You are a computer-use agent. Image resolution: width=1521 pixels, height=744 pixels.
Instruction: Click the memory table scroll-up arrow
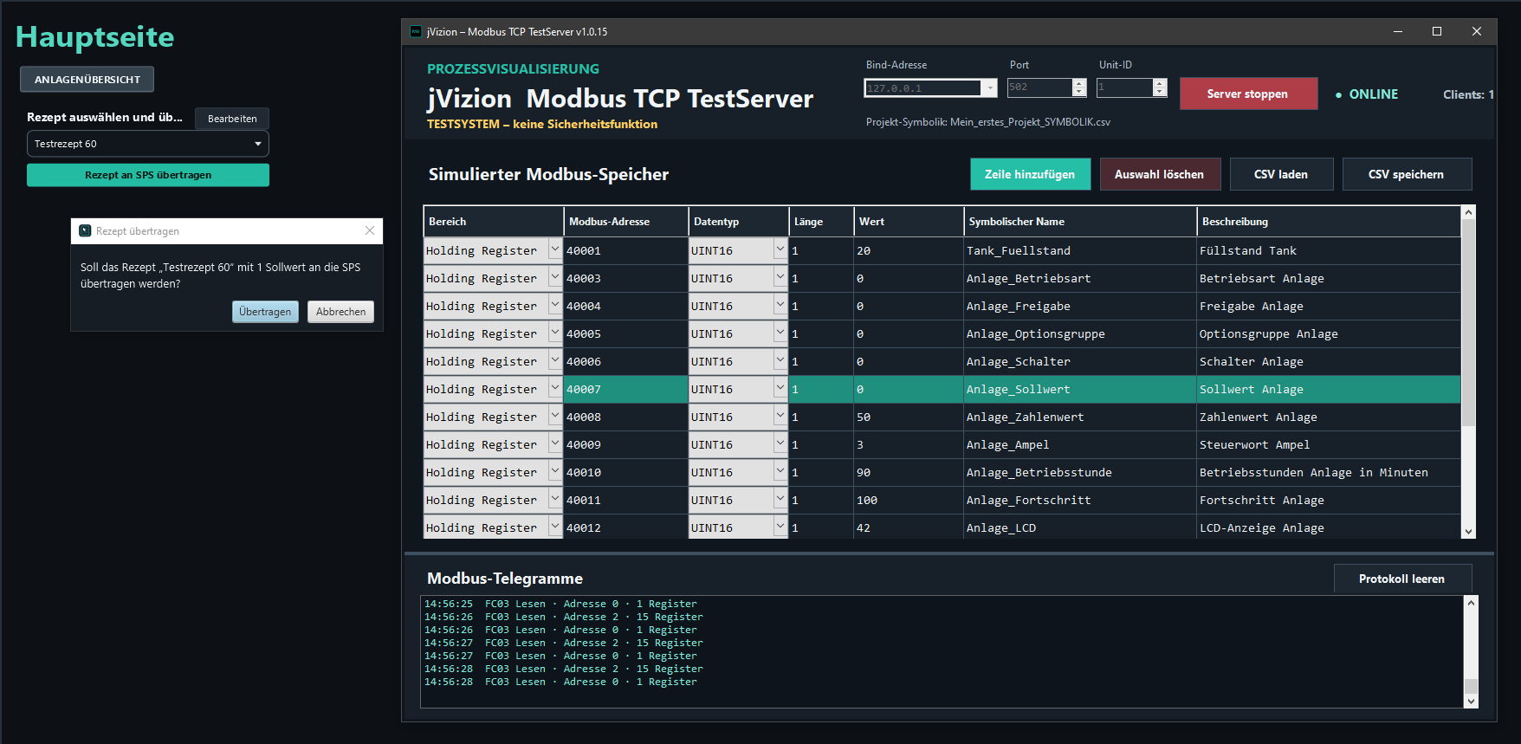coord(1468,212)
